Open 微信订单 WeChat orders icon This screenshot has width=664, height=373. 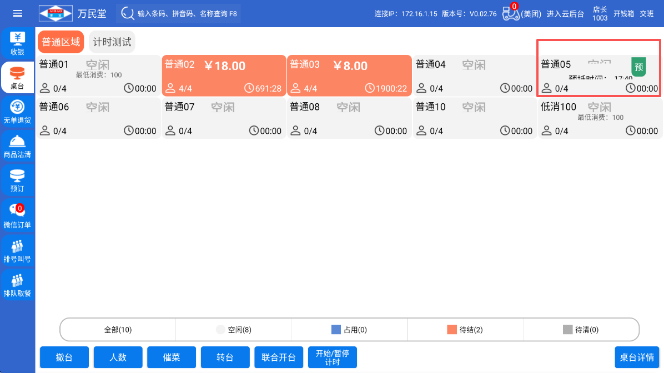click(17, 216)
